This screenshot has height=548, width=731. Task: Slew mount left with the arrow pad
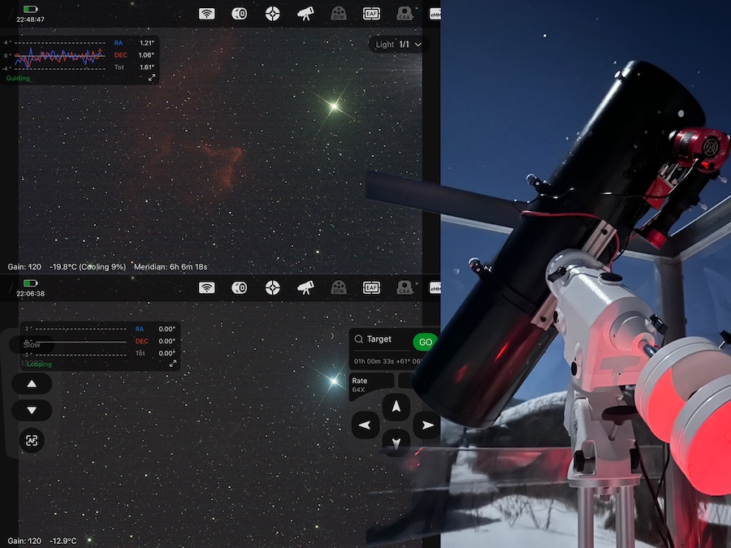tap(365, 425)
